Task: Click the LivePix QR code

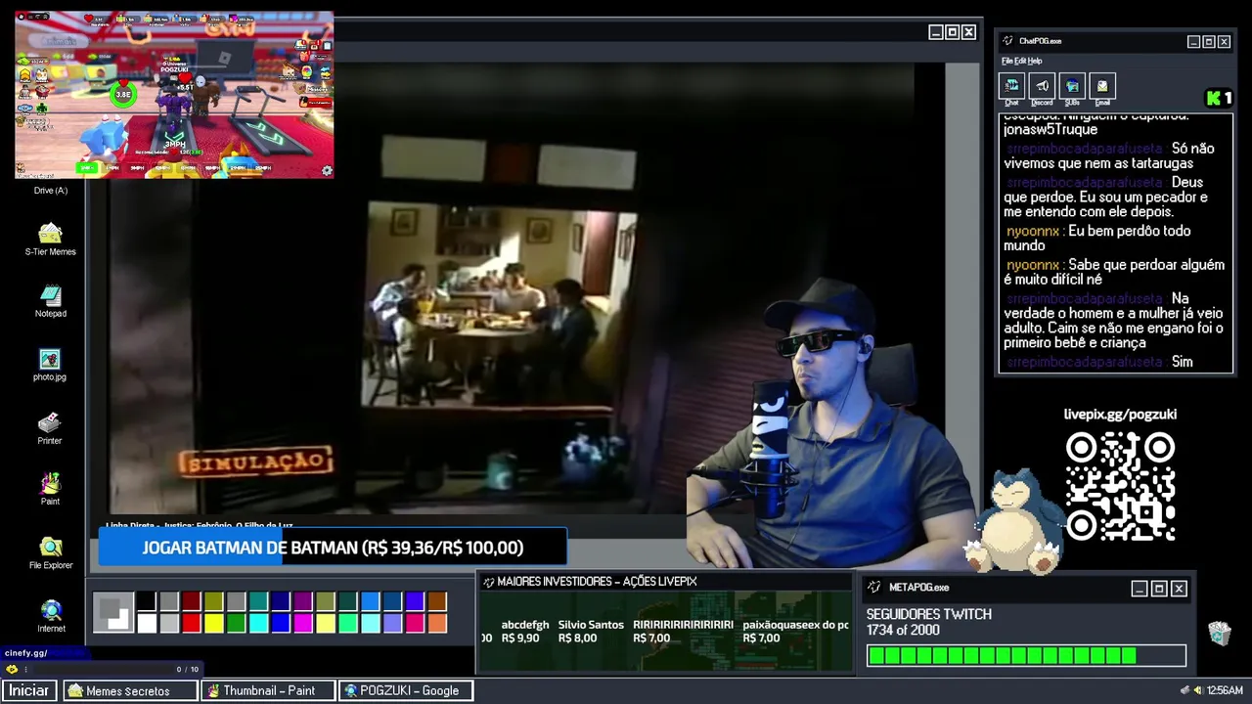Action: [1120, 486]
